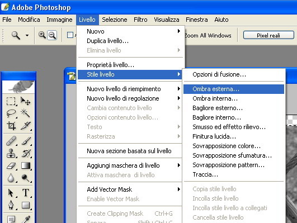This screenshot has height=223, width=297.
Task: Open the Selezione menu
Action: (115, 20)
